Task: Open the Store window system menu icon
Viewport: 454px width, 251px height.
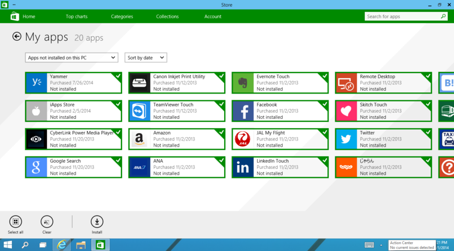Action: [5, 5]
